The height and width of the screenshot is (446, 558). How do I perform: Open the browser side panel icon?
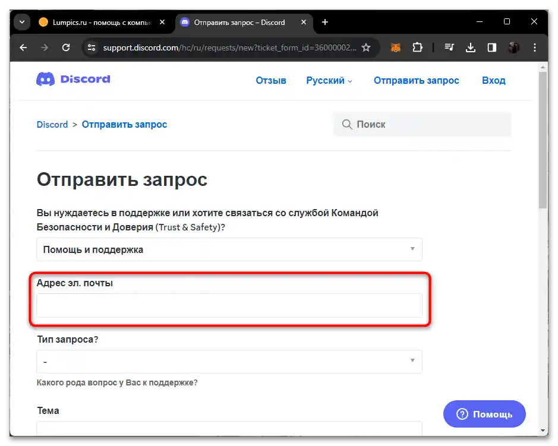(x=492, y=48)
